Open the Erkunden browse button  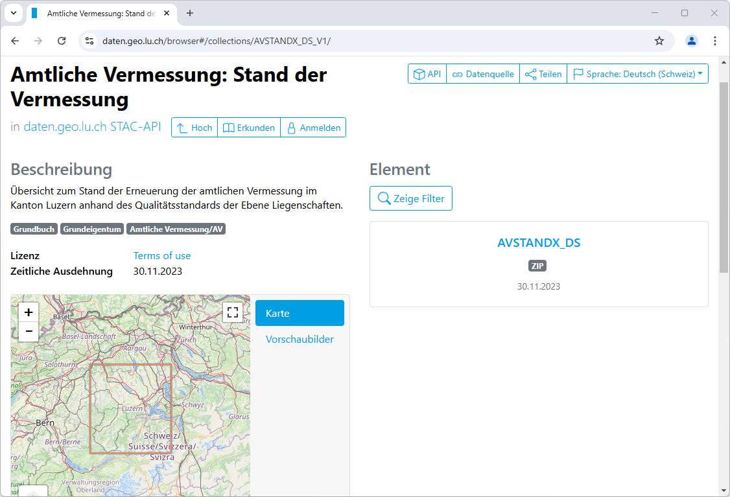coord(249,128)
